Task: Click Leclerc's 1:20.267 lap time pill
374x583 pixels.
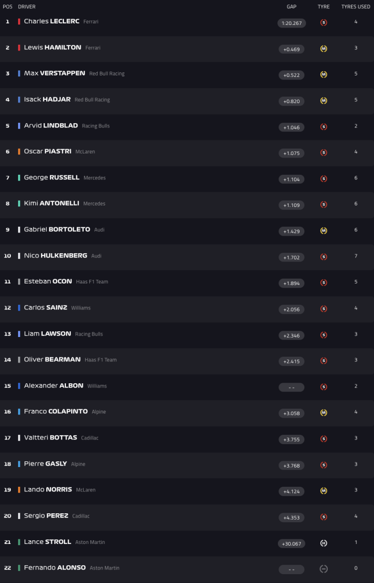Action: (x=291, y=23)
